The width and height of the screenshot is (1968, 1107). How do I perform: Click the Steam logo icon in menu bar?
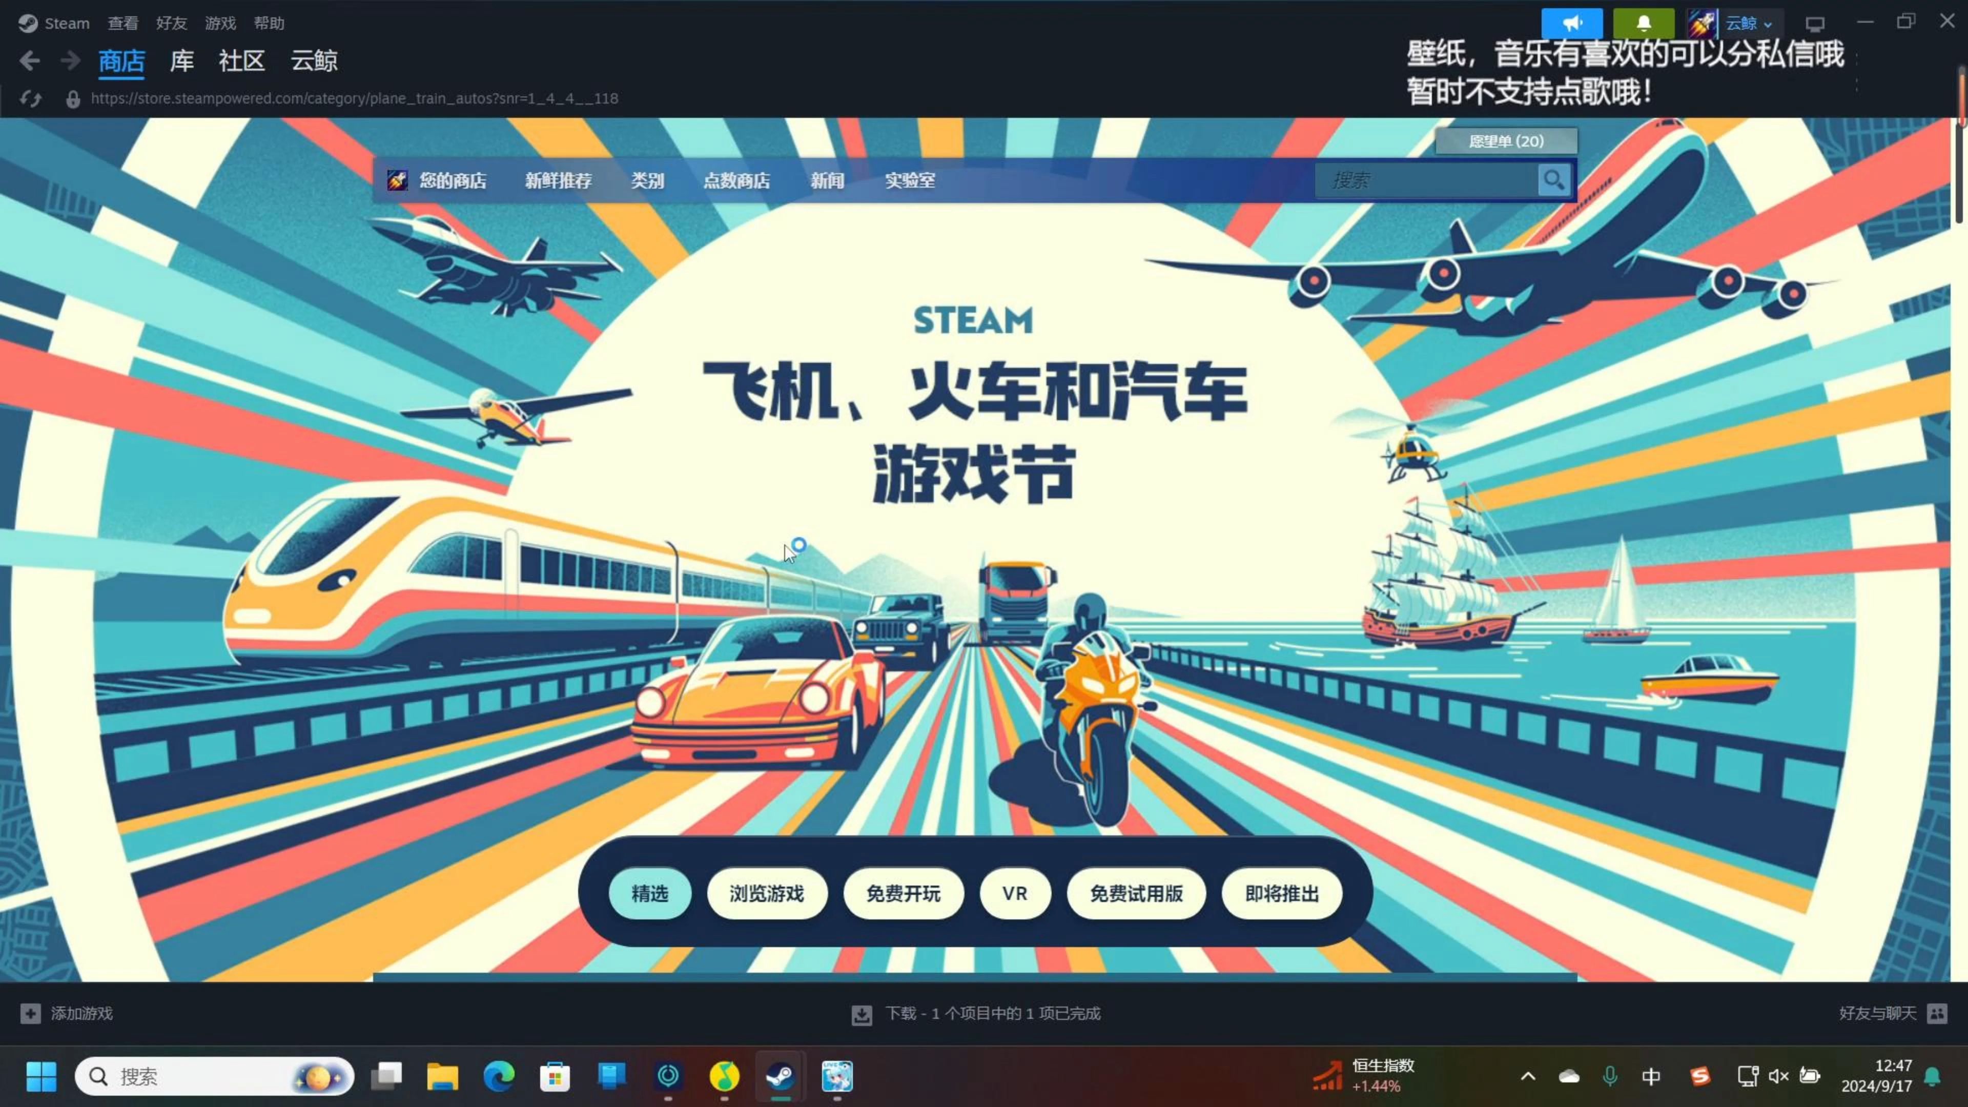tap(28, 23)
